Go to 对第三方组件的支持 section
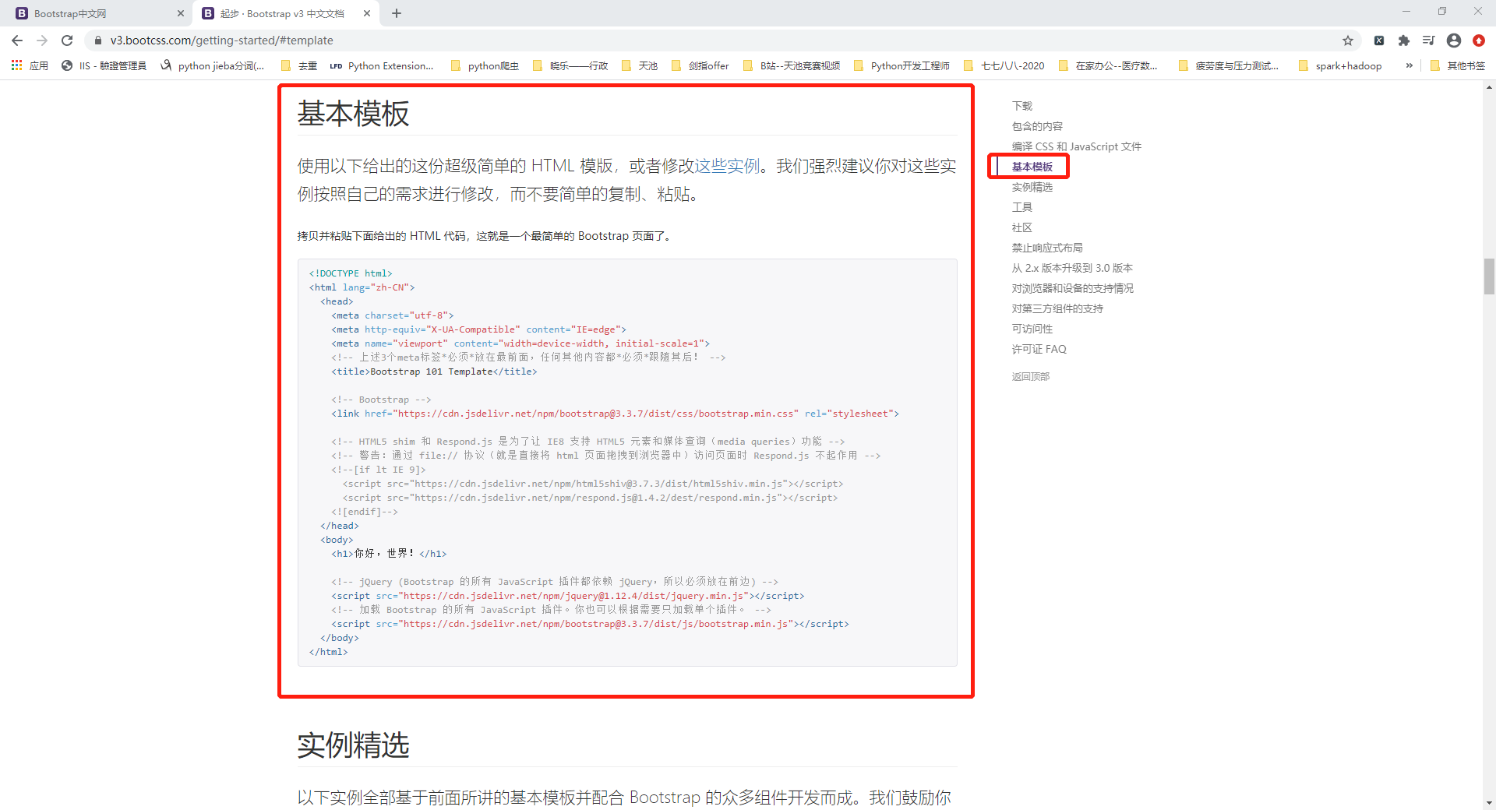 pyautogui.click(x=1057, y=308)
